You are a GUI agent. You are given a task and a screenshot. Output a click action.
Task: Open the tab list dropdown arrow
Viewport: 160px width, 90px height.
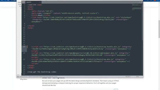click(141, 2)
